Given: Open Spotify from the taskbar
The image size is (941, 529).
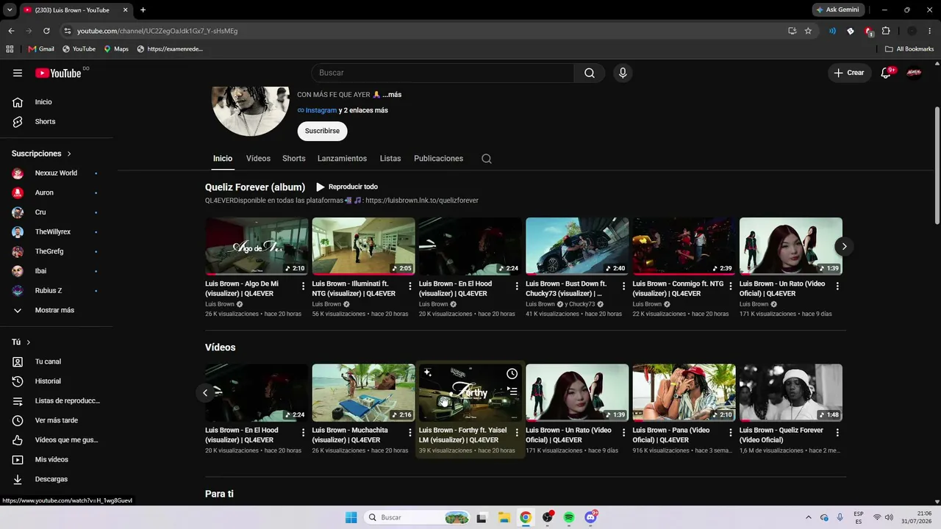Looking at the screenshot, I should pyautogui.click(x=569, y=517).
